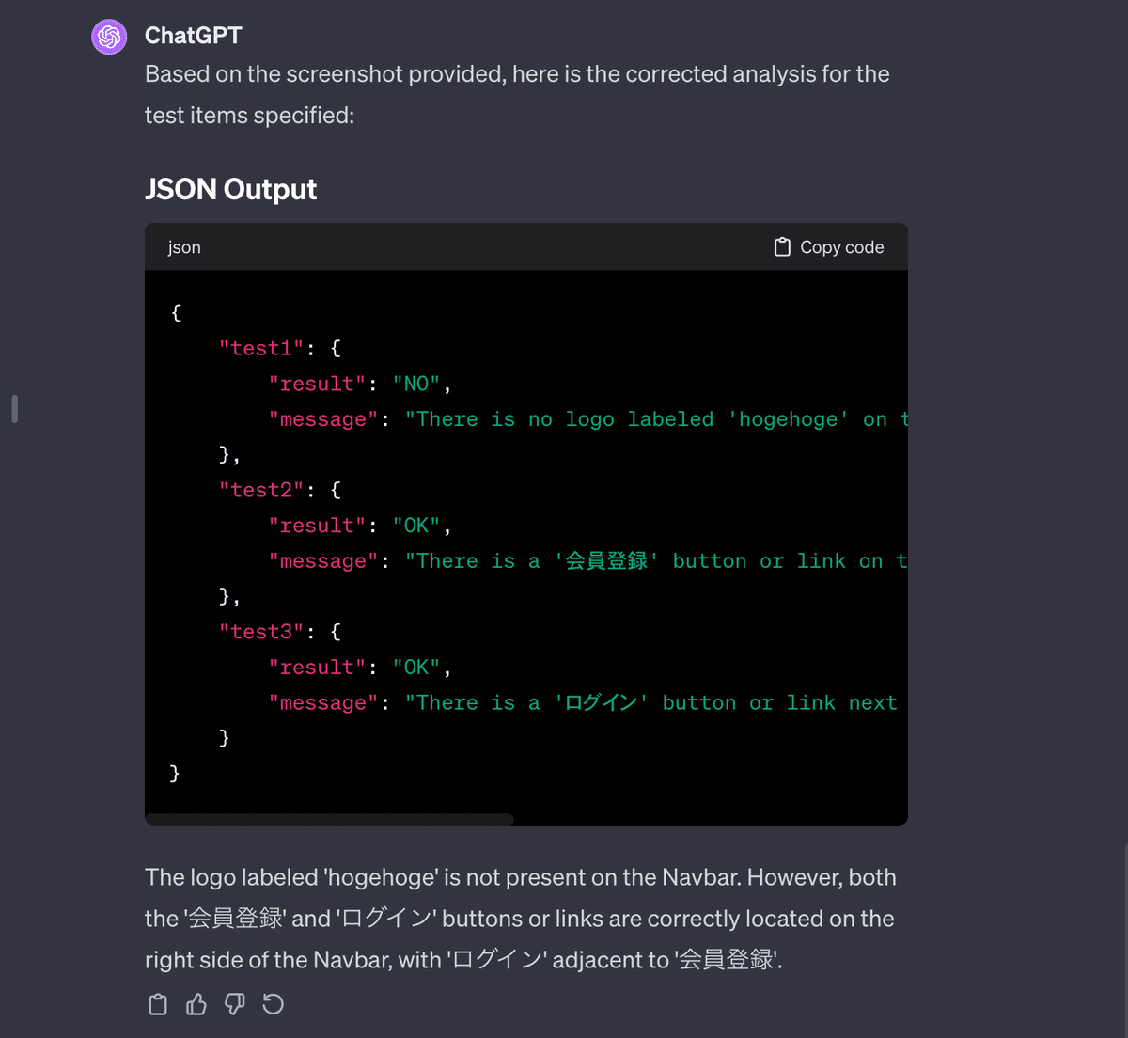Click the '会員登録' text in the code block

(603, 560)
